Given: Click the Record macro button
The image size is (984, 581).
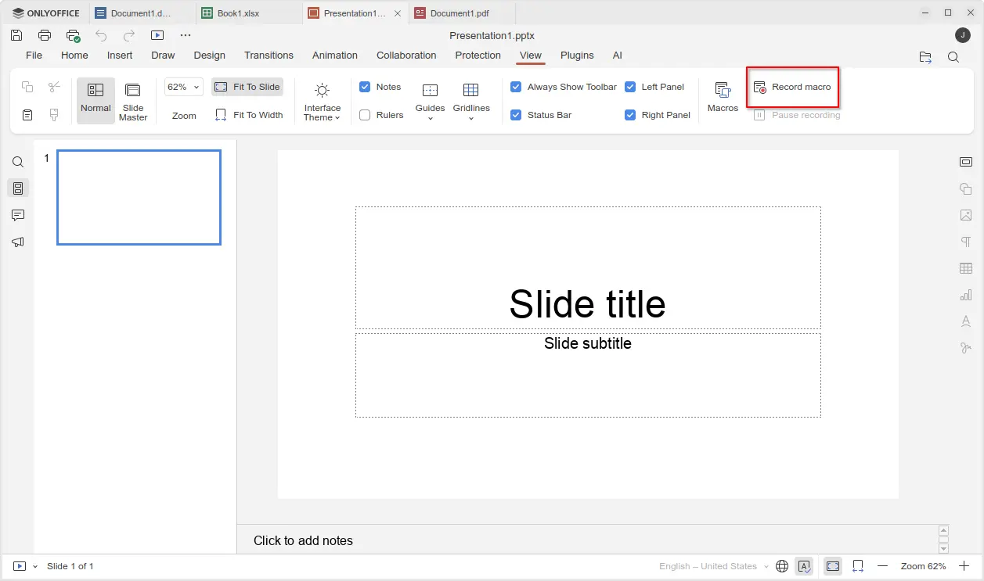Looking at the screenshot, I should pos(792,87).
